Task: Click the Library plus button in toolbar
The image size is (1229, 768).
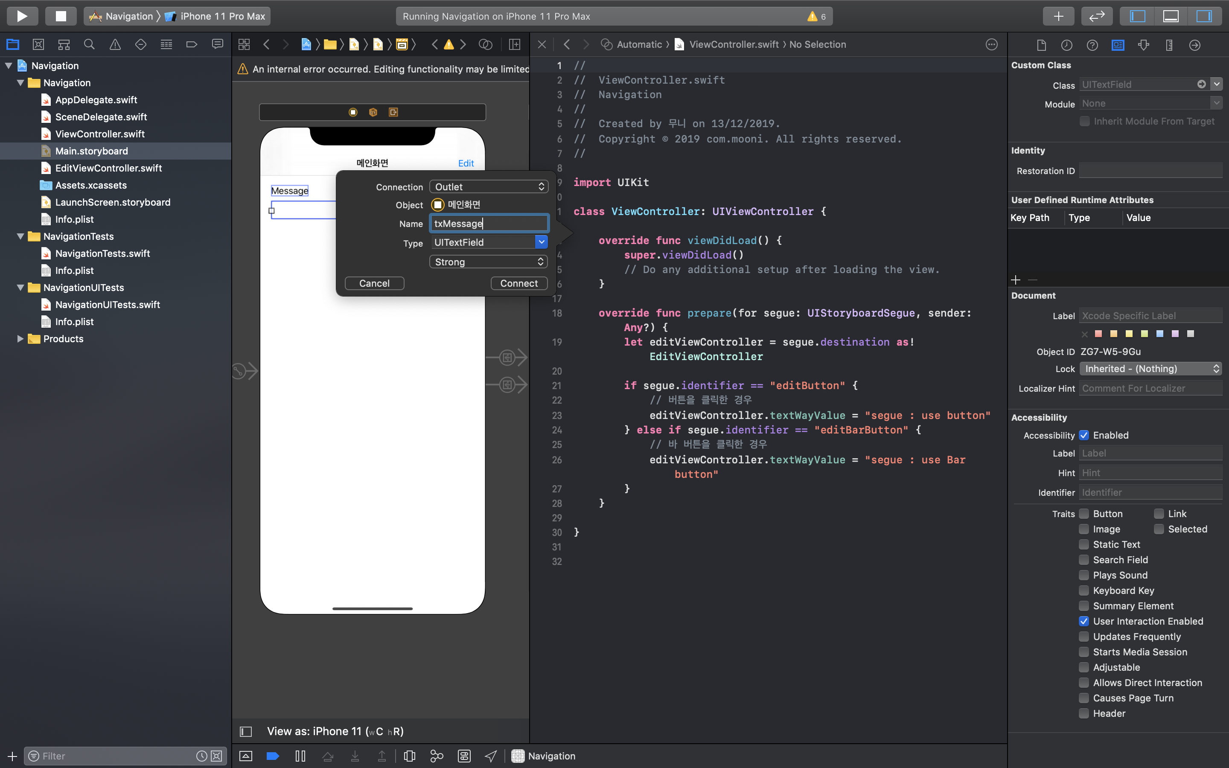Action: coord(1058,16)
